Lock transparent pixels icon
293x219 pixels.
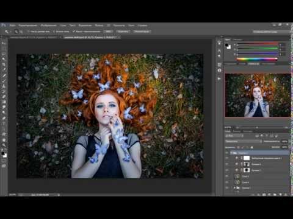[x=238, y=147]
